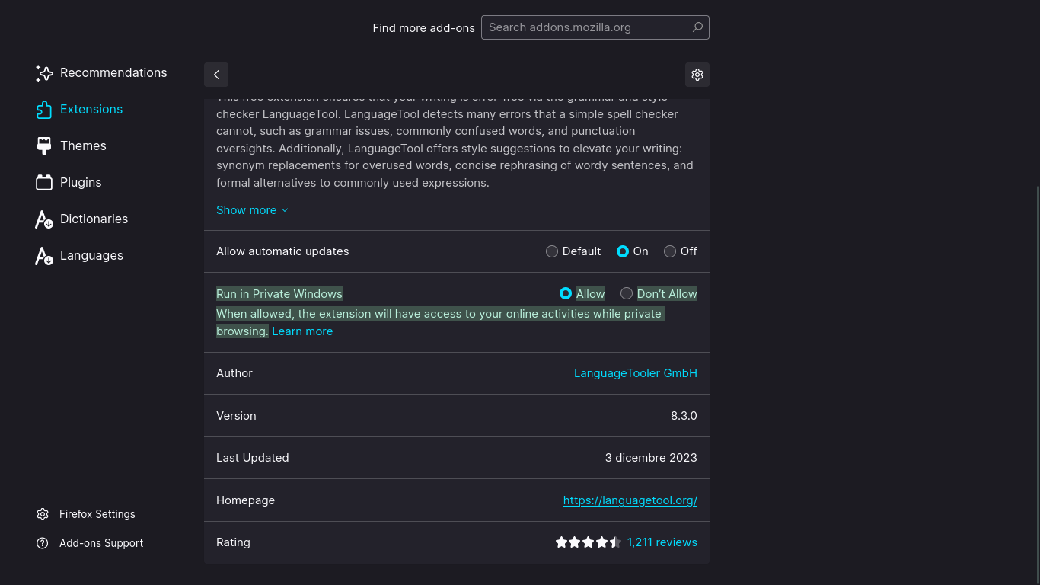Open Add-ons Support page
This screenshot has width=1040, height=585.
(x=100, y=543)
